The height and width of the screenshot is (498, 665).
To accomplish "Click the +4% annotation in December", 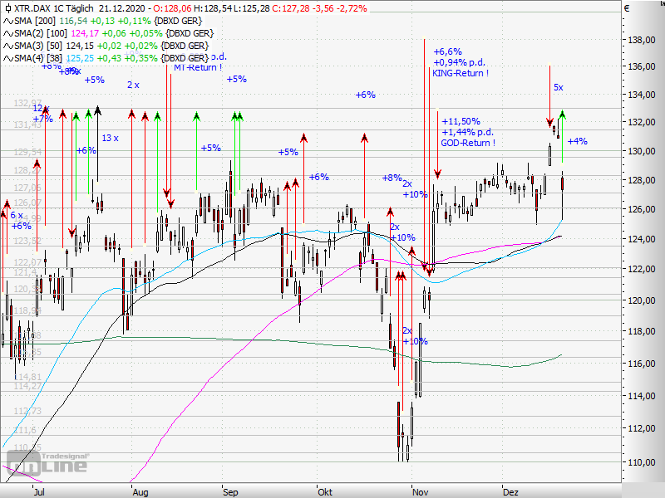I will point(577,141).
